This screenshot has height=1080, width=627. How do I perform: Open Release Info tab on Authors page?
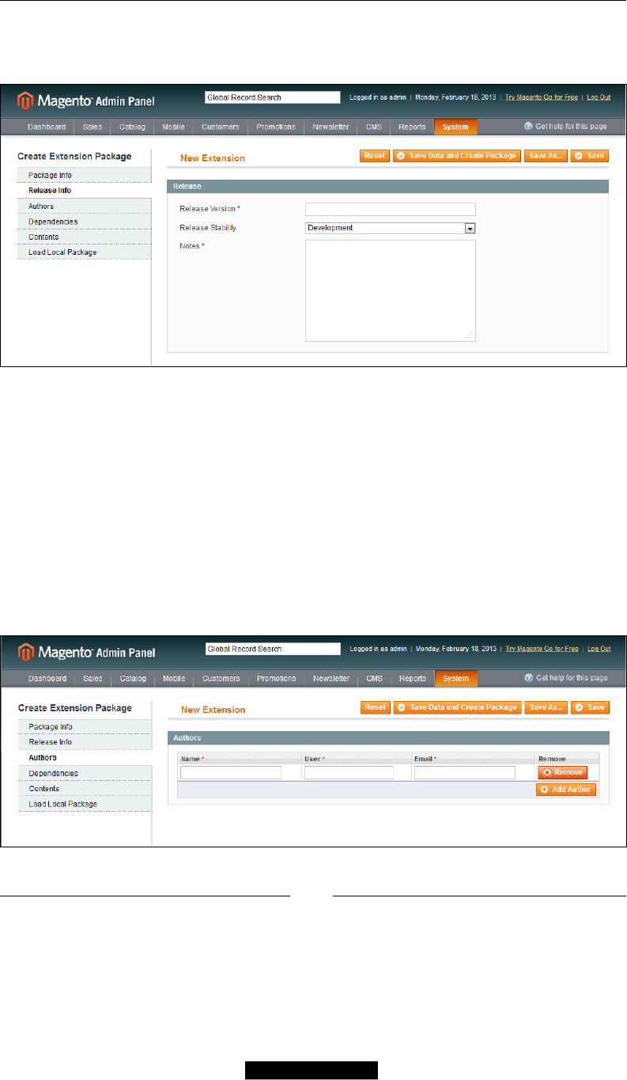point(85,742)
